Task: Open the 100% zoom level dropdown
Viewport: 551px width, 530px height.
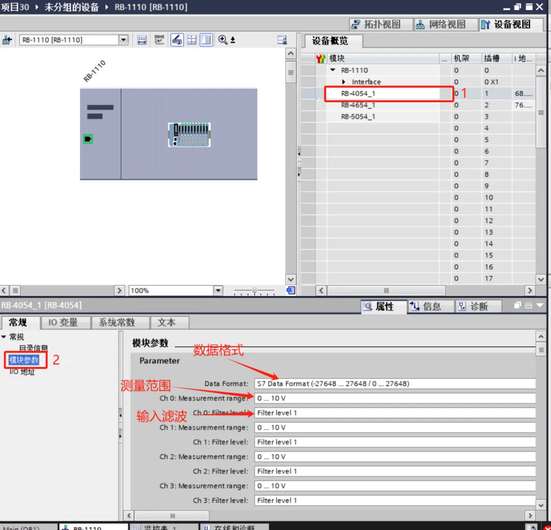Action: click(x=218, y=290)
